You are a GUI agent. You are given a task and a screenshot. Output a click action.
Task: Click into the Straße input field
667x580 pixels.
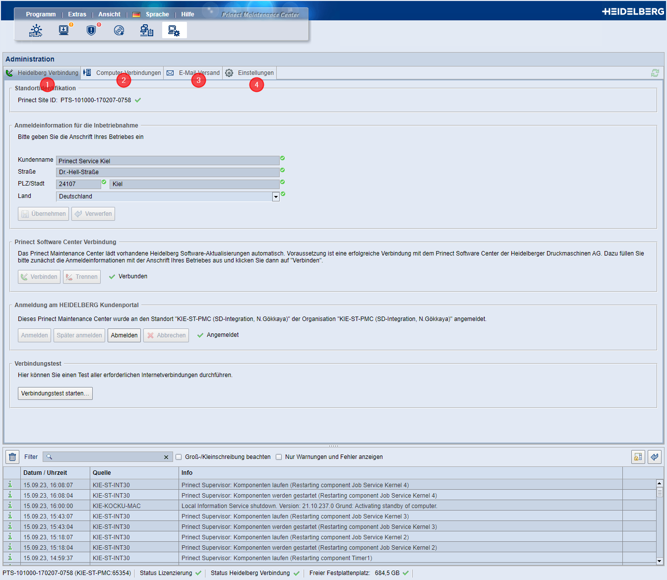pyautogui.click(x=168, y=172)
